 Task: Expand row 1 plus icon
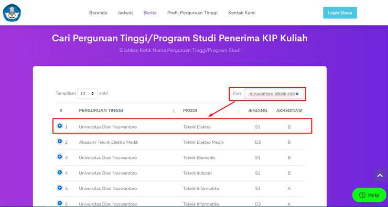(x=60, y=126)
